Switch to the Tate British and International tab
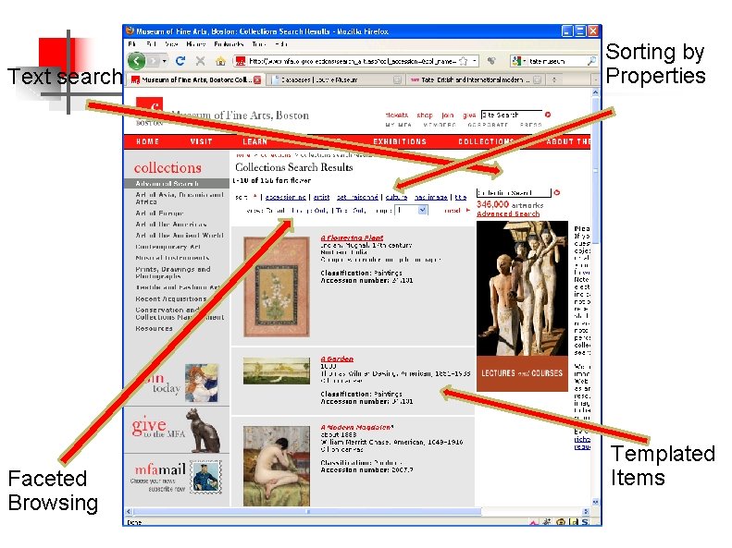Viewport: 732px width, 548px height. tap(476, 79)
